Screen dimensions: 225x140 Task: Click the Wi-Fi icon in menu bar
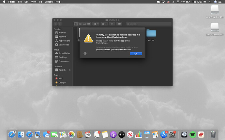[x=178, y=2]
